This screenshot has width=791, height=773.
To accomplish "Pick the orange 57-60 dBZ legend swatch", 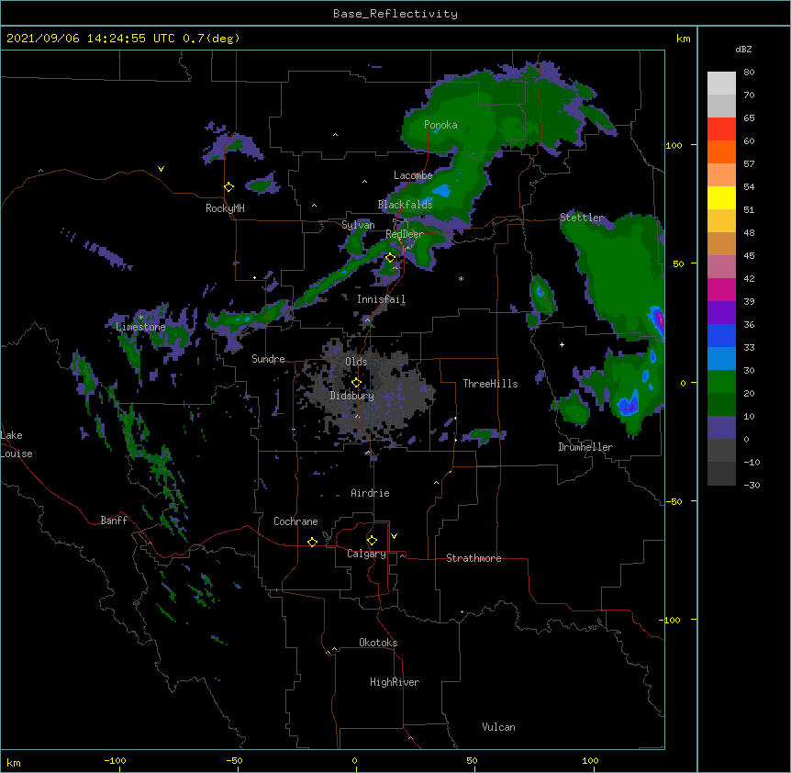I will [x=721, y=151].
